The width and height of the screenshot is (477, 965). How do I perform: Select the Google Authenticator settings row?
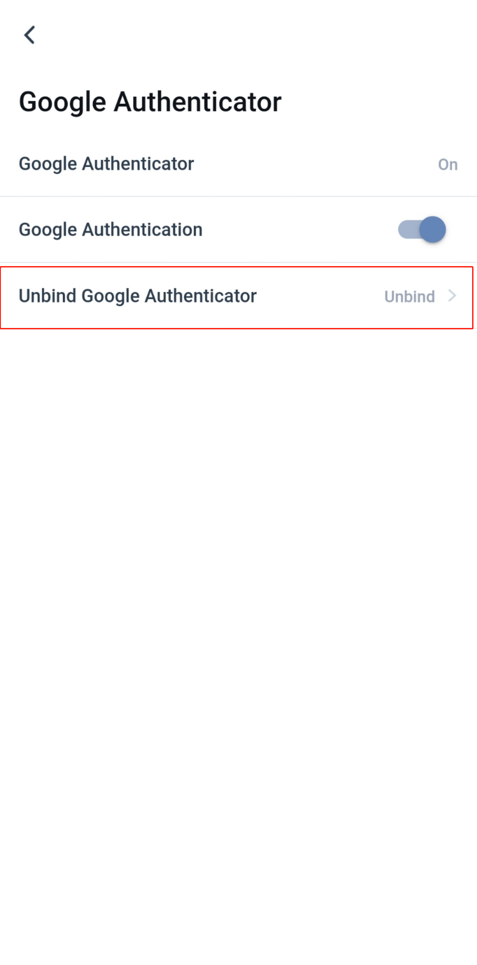(x=238, y=164)
